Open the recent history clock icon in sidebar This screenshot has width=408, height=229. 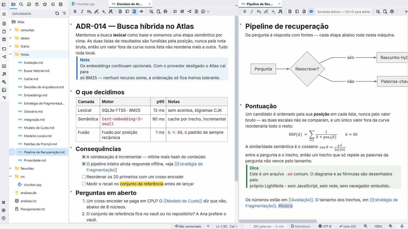29,4
